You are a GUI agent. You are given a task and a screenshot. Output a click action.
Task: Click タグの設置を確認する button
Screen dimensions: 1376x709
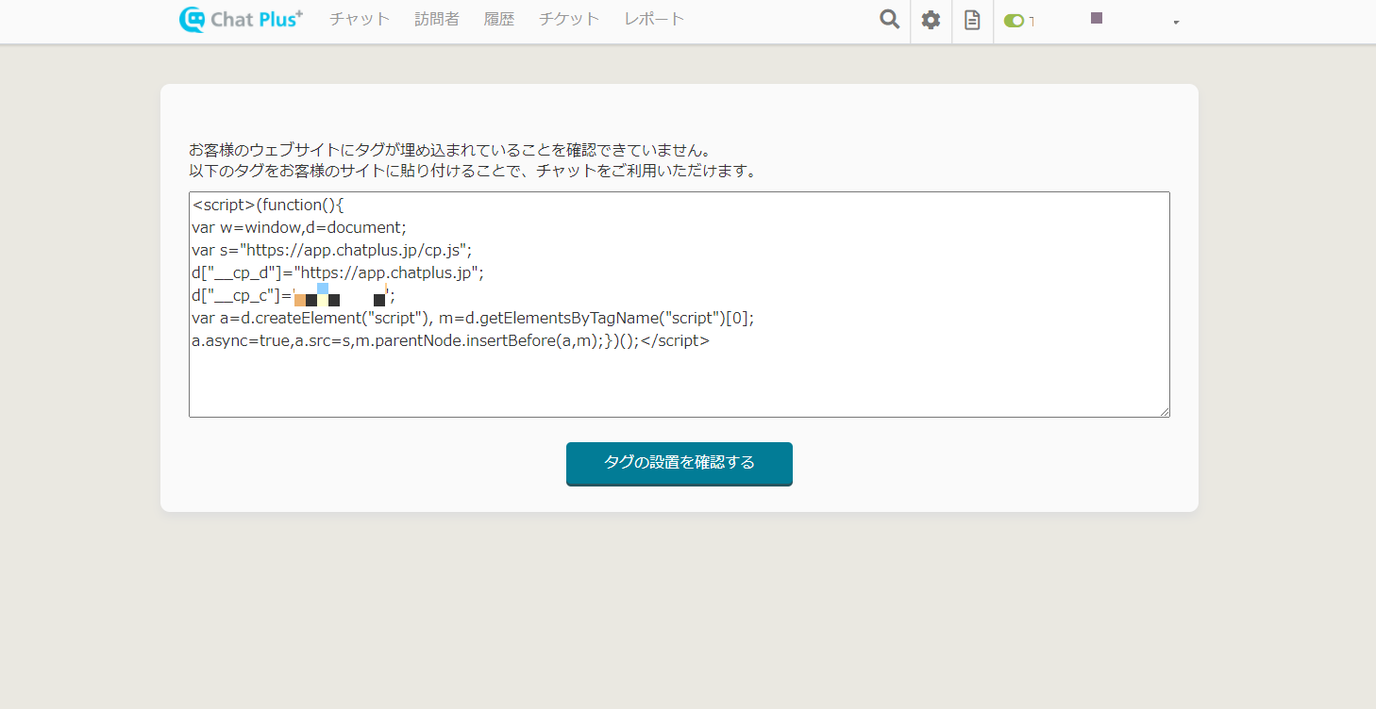(680, 463)
